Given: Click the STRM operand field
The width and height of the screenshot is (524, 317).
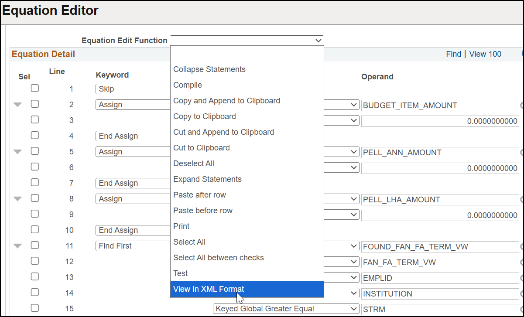Looking at the screenshot, I should pyautogui.click(x=439, y=309).
